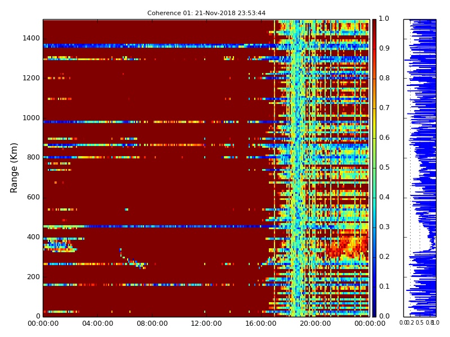Click the colorbar 0.1 tick label

[x=384, y=286]
